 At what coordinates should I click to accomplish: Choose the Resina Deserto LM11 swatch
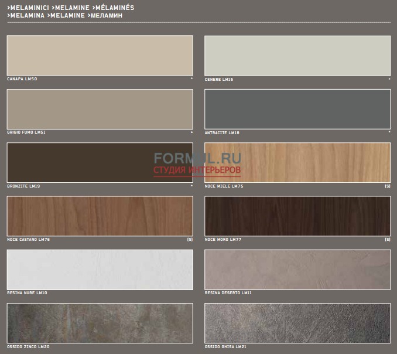[297, 269]
